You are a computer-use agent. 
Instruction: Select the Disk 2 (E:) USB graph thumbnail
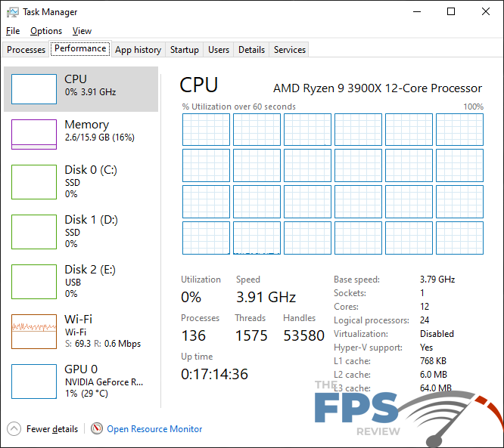pyautogui.click(x=34, y=282)
